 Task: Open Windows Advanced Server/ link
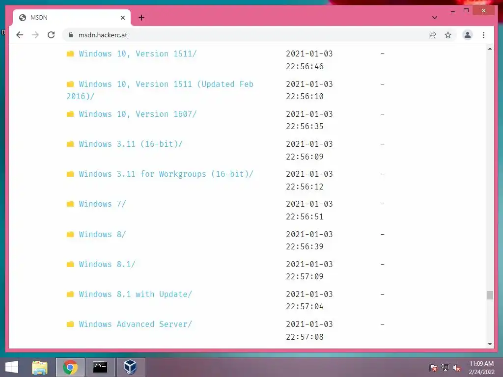point(136,324)
